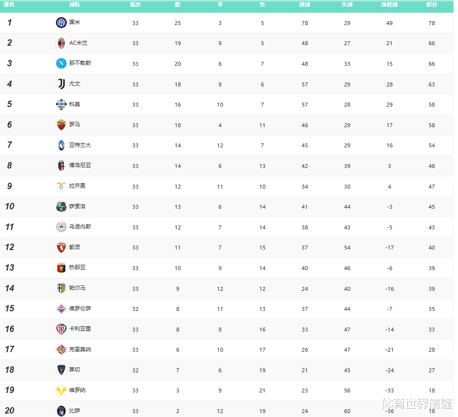
Task: Click the Napoli (那不勒斯) club crest
Action: (x=61, y=63)
